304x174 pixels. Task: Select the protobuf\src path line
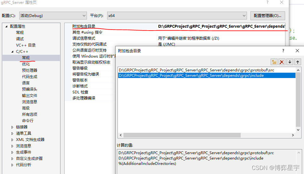point(207,70)
